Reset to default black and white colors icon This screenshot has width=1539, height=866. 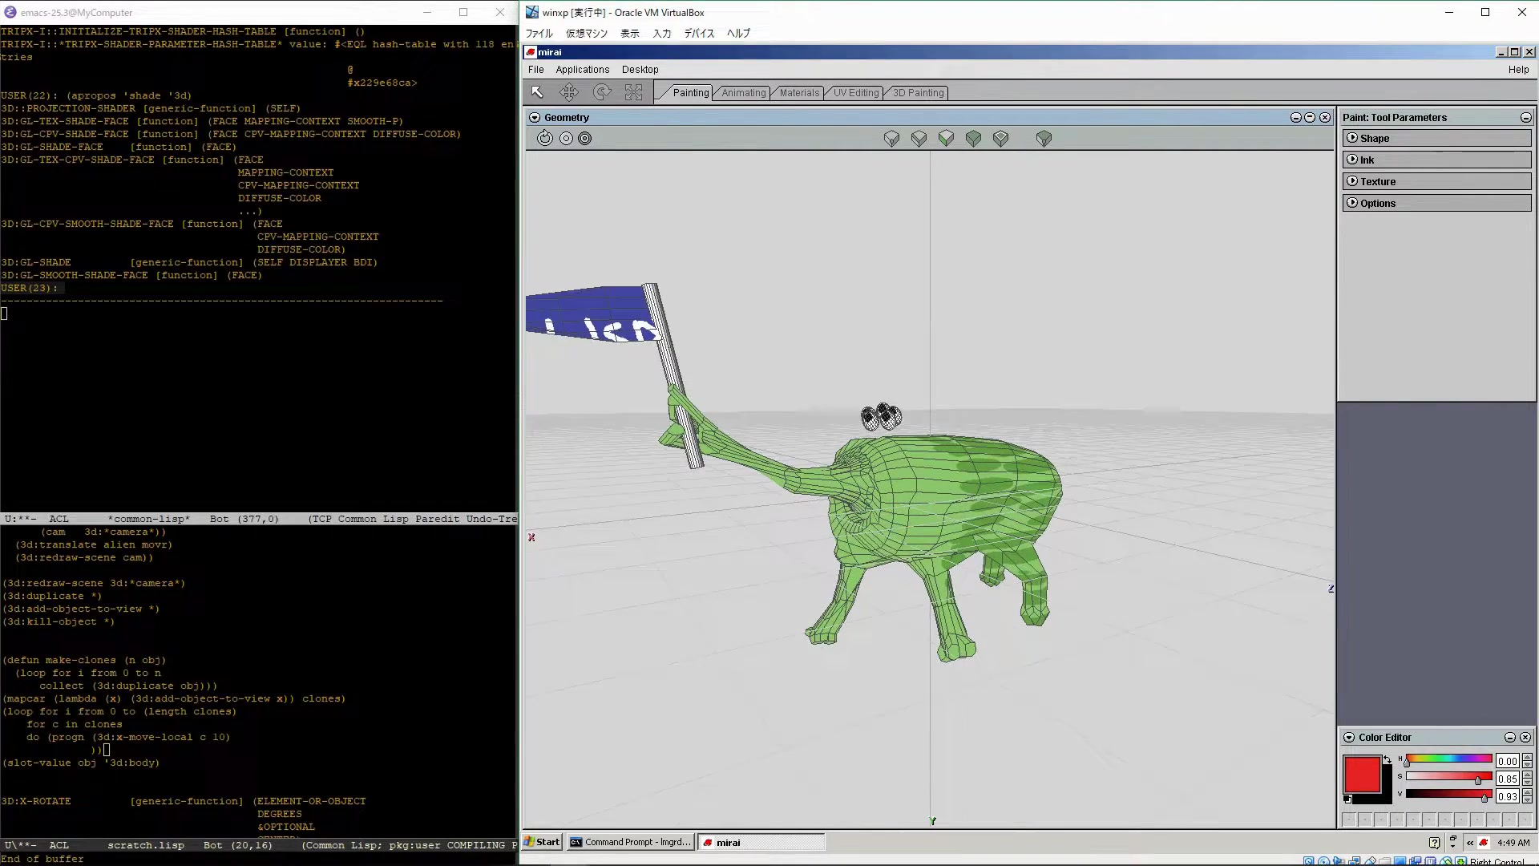pyautogui.click(x=1347, y=799)
